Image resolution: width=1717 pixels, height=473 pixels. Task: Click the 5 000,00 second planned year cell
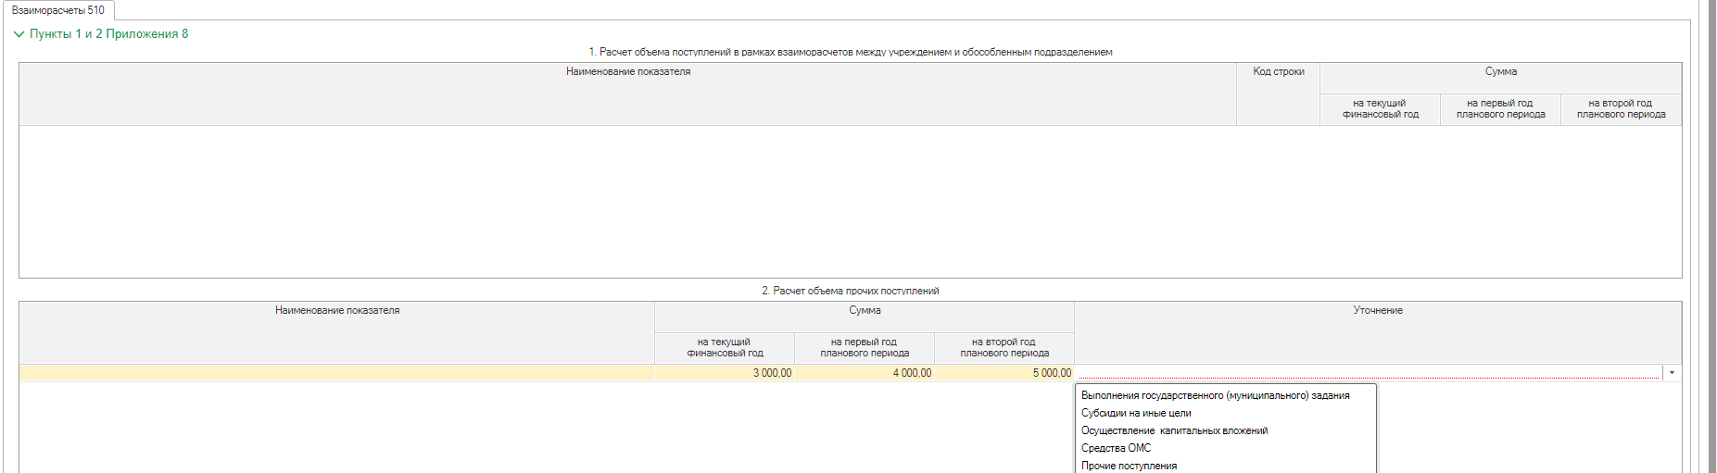tap(1004, 373)
